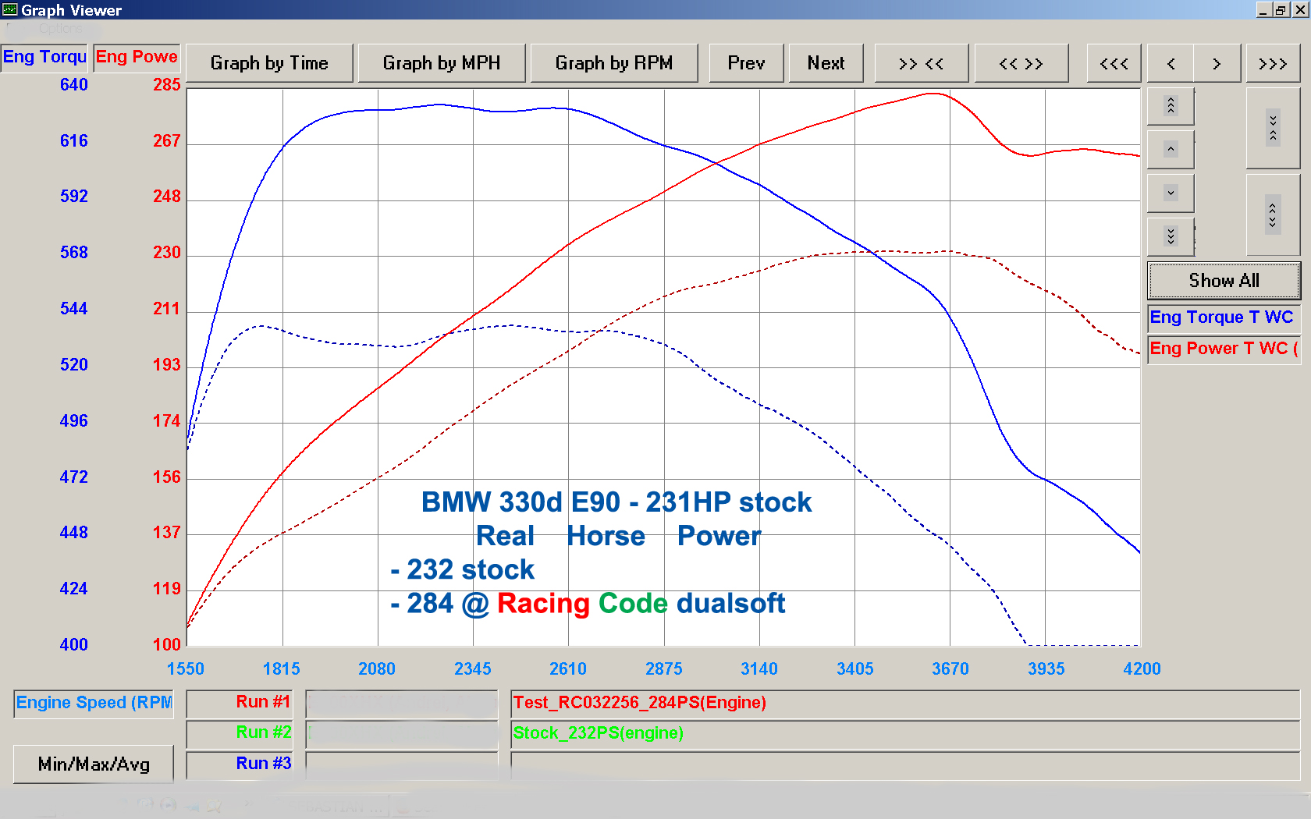This screenshot has height=819, width=1311.
Task: Click the upper vertical compress arrows button
Action: [x=1273, y=128]
